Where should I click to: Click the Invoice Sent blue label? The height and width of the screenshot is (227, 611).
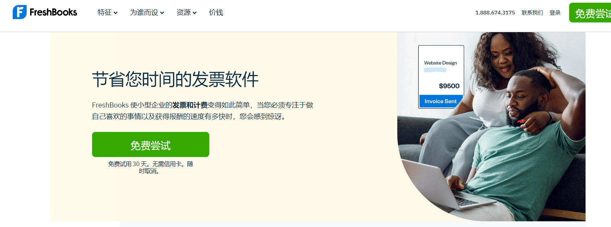click(441, 101)
